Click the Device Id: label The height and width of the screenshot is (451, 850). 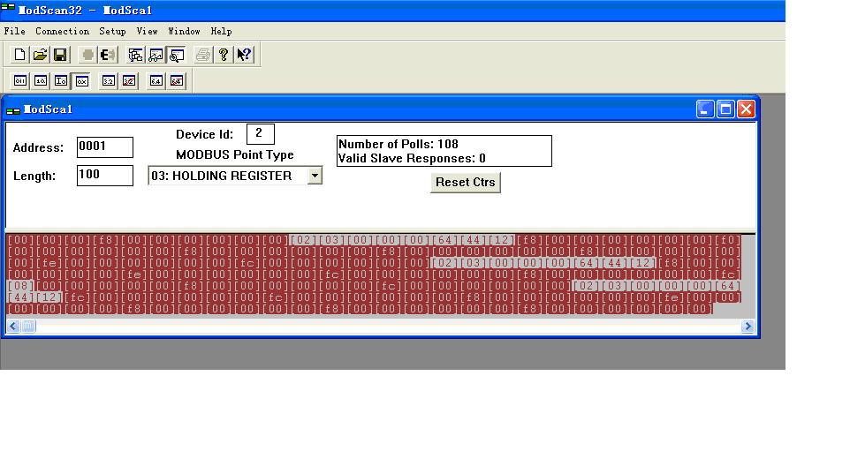click(204, 134)
